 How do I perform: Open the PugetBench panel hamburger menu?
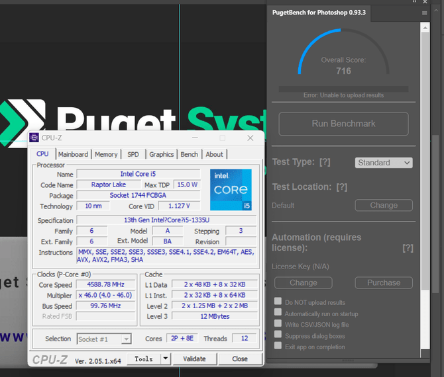[x=425, y=13]
